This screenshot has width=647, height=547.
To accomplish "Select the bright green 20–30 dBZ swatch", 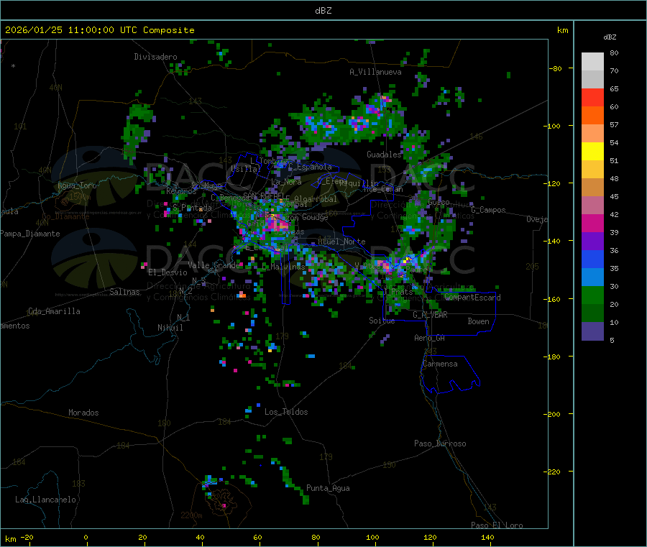I will [x=592, y=295].
